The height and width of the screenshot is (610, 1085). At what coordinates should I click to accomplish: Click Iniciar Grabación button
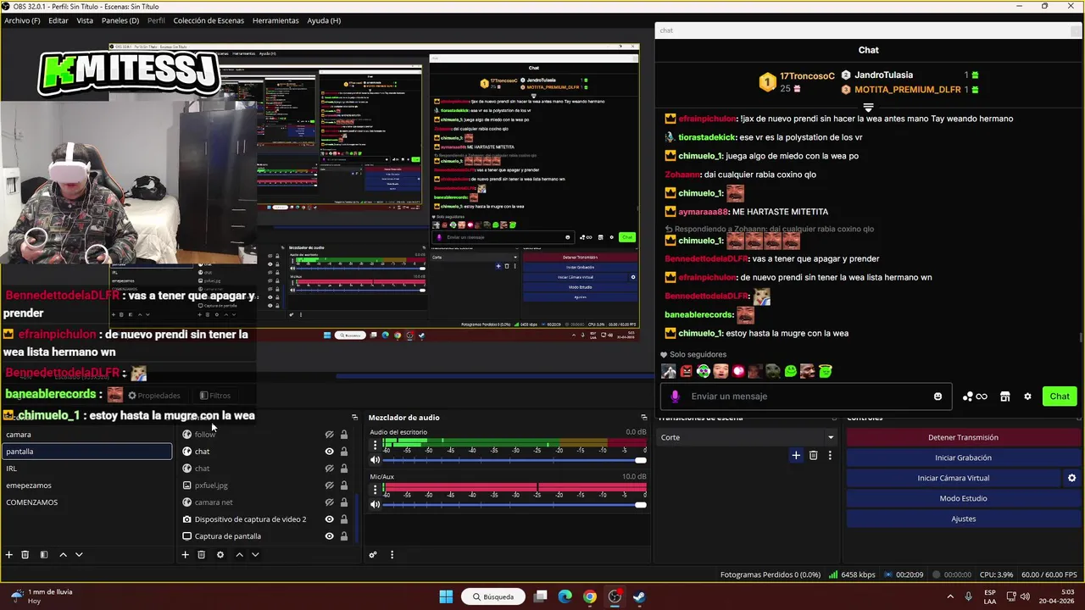pos(963,457)
